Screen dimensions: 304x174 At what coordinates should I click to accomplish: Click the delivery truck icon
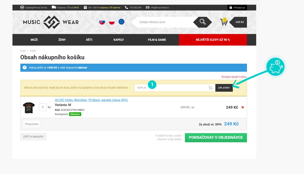click(x=54, y=7)
